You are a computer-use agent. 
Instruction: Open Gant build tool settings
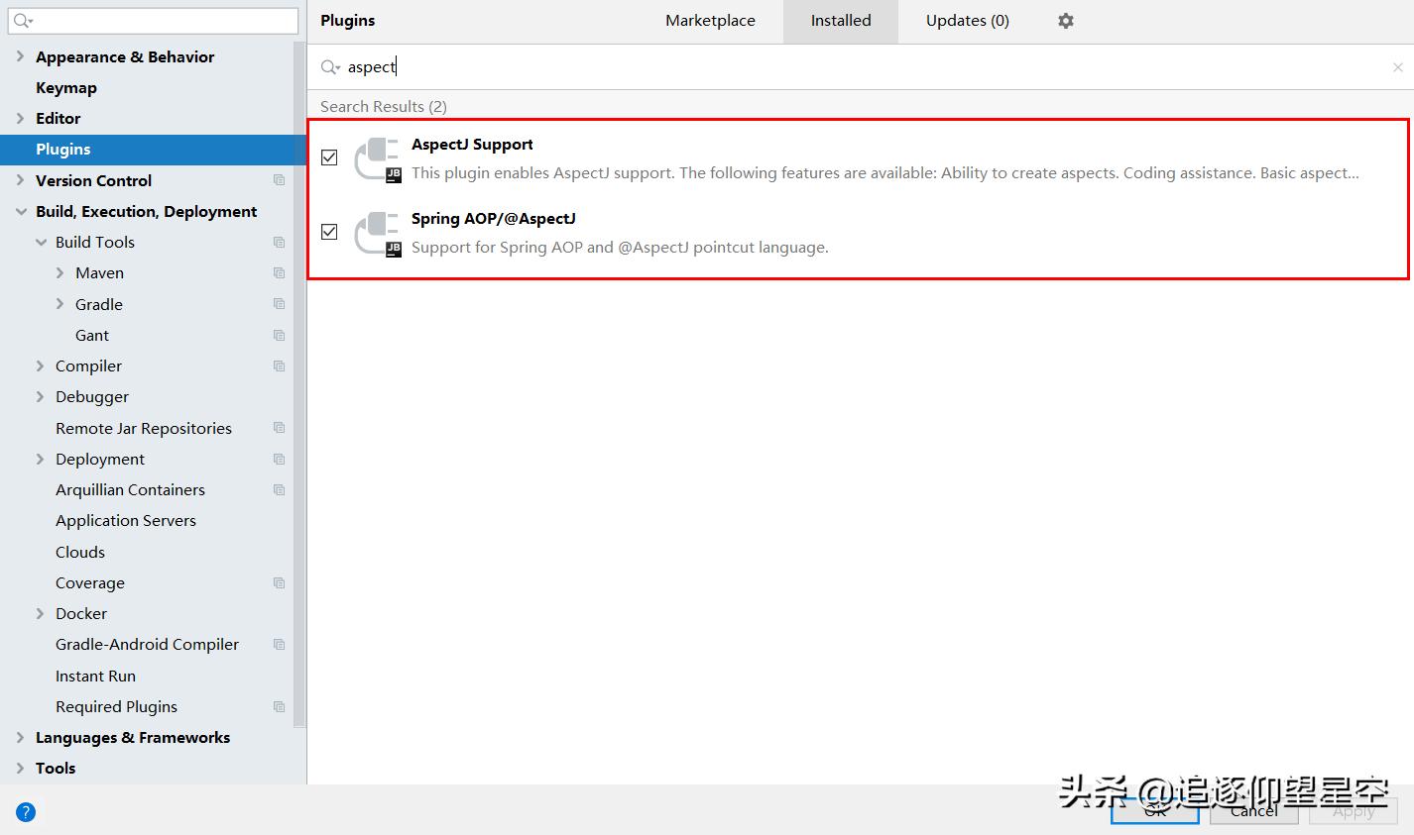tap(92, 336)
